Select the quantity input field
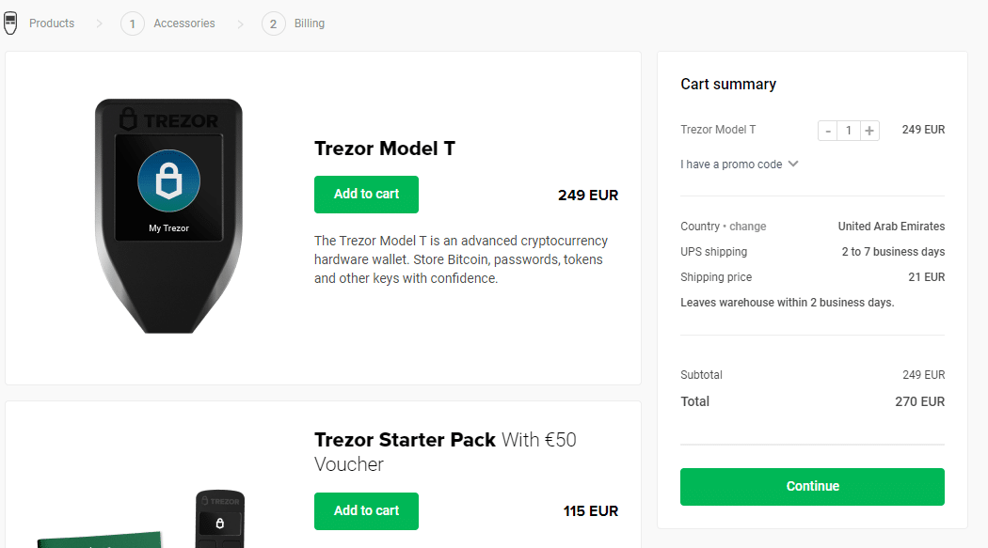988x548 pixels. (x=848, y=130)
